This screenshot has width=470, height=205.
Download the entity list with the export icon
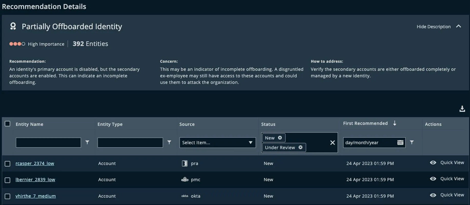pyautogui.click(x=462, y=109)
